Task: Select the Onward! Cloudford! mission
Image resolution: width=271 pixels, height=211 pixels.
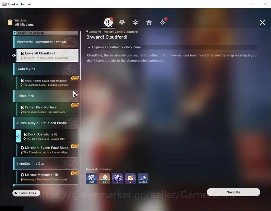Action: point(47,55)
